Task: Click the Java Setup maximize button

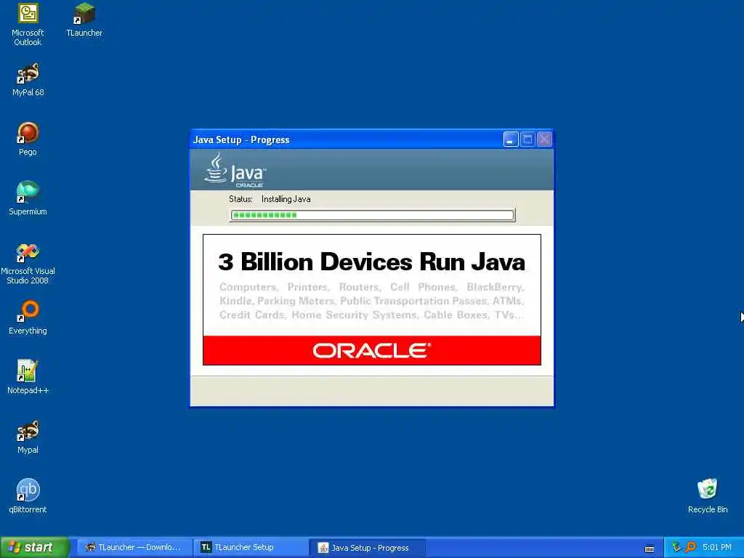Action: 527,139
